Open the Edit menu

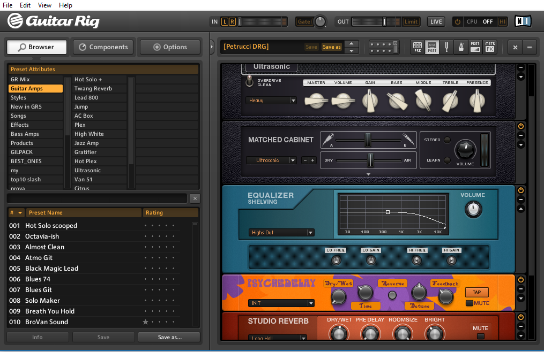(x=25, y=5)
